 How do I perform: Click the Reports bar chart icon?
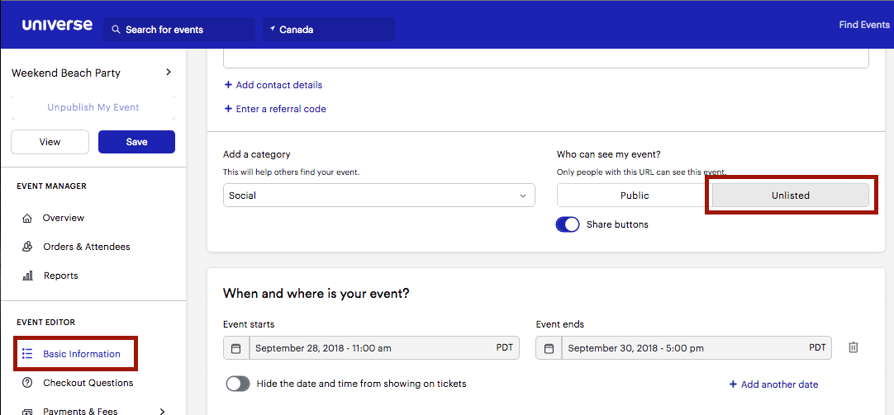[26, 276]
